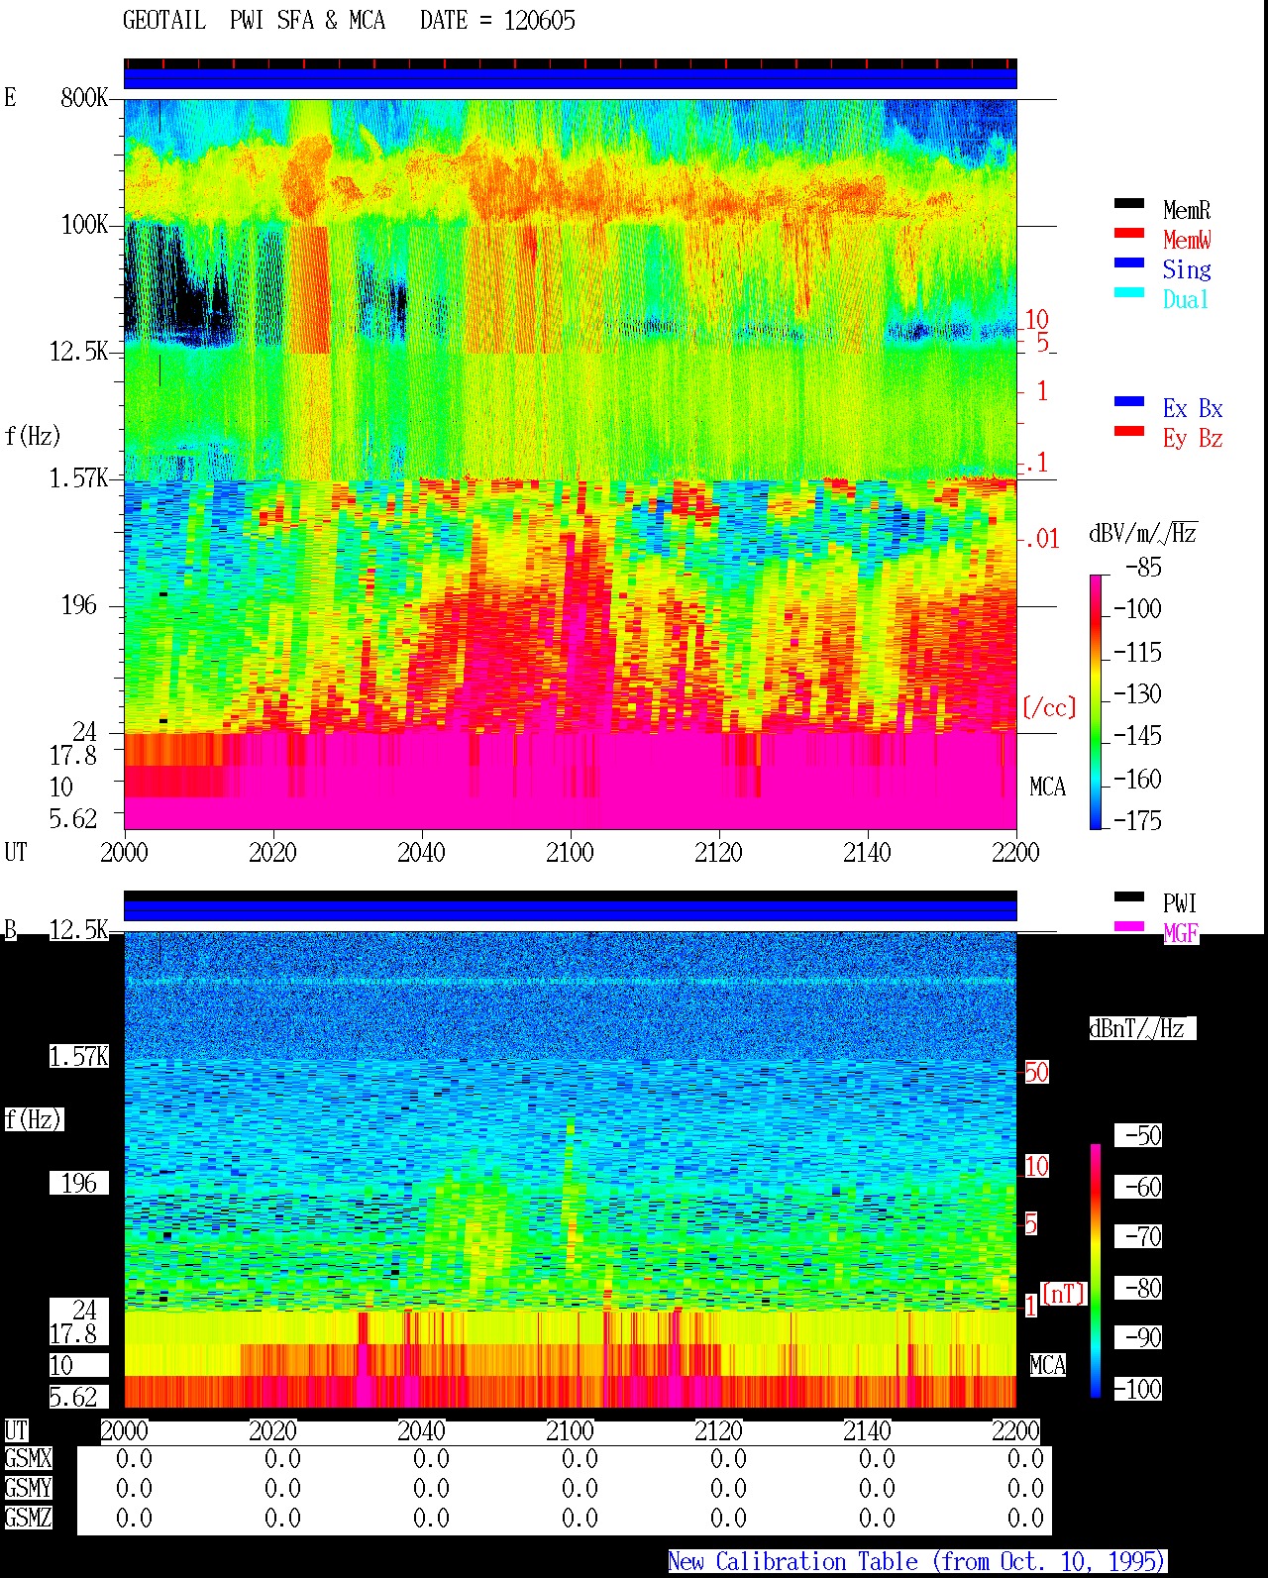Click the f(Hz) label beside the B panel
Viewport: 1268px width, 1578px height.
tap(32, 1120)
